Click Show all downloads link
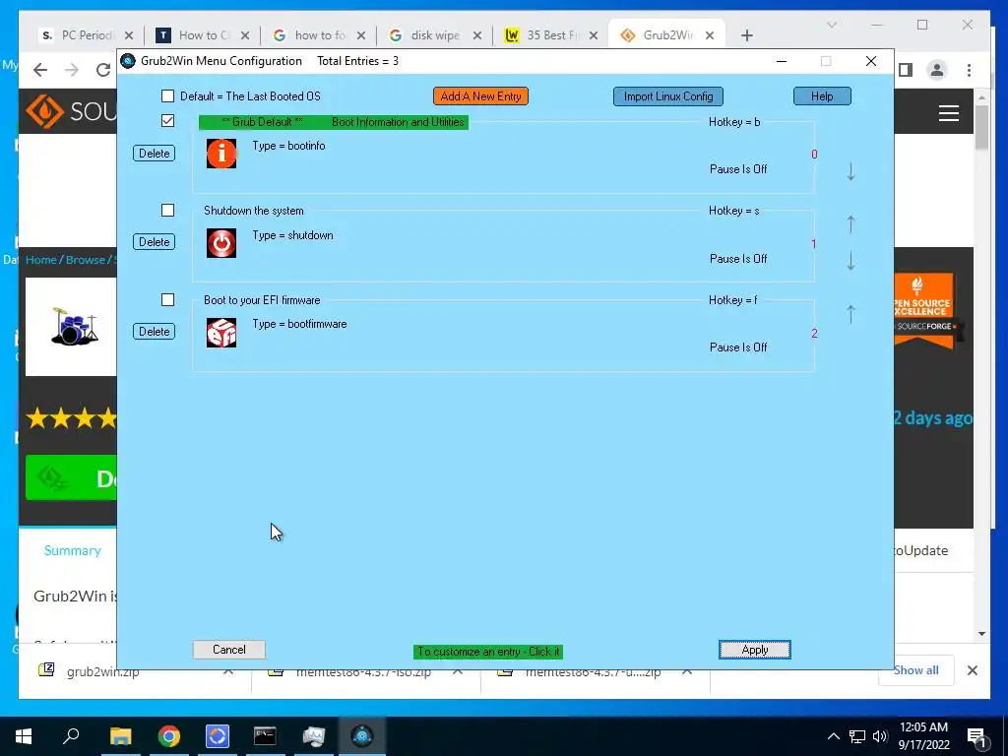Screen dimensions: 1008x756 click(x=915, y=669)
